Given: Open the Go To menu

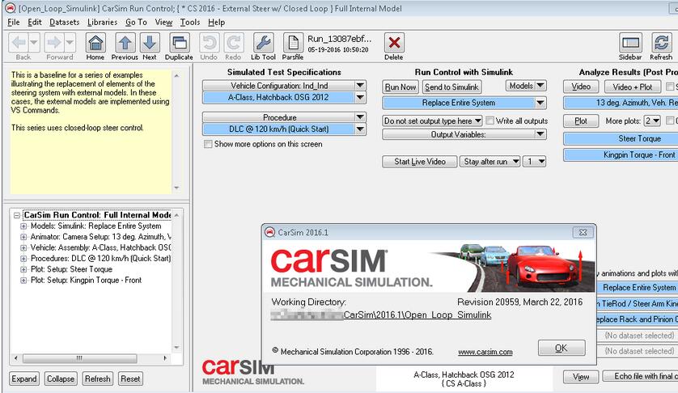Looking at the screenshot, I should click(x=136, y=22).
